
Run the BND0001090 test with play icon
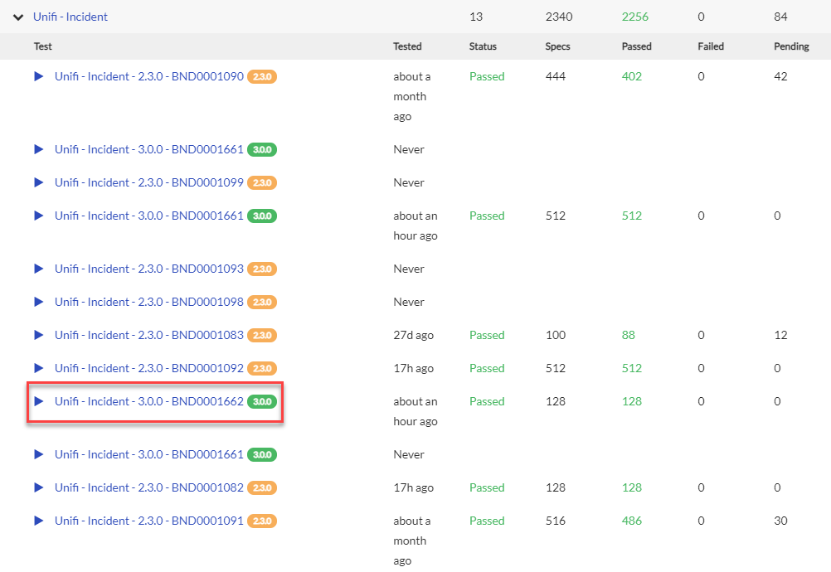38,76
